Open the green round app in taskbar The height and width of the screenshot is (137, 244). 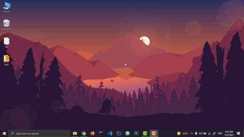(x=127, y=134)
